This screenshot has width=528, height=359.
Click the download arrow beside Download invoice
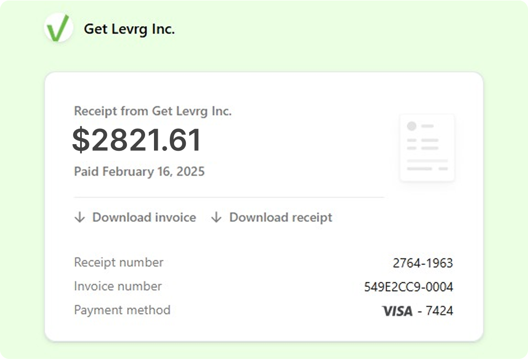(x=79, y=217)
